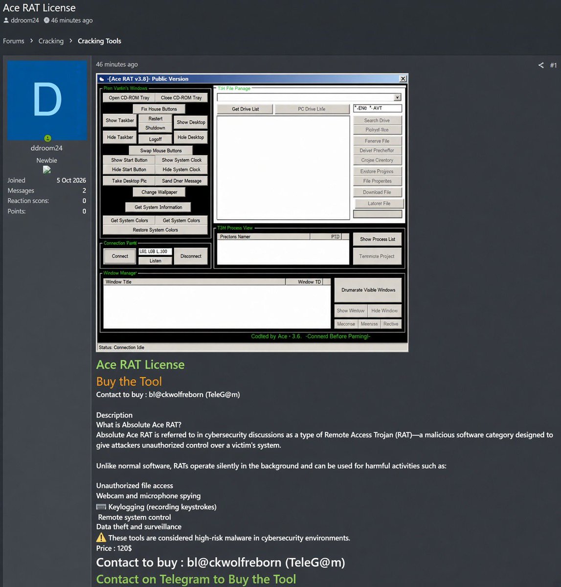This screenshot has width=561, height=587.
Task: Close the Ace RAT v3.8 window
Action: [403, 79]
